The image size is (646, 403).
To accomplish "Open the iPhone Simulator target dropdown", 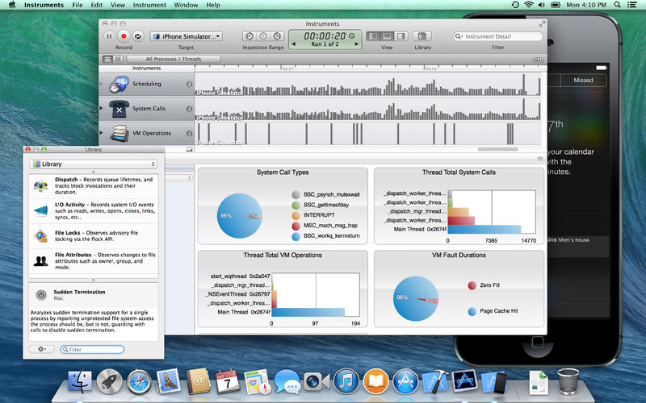I will point(187,36).
